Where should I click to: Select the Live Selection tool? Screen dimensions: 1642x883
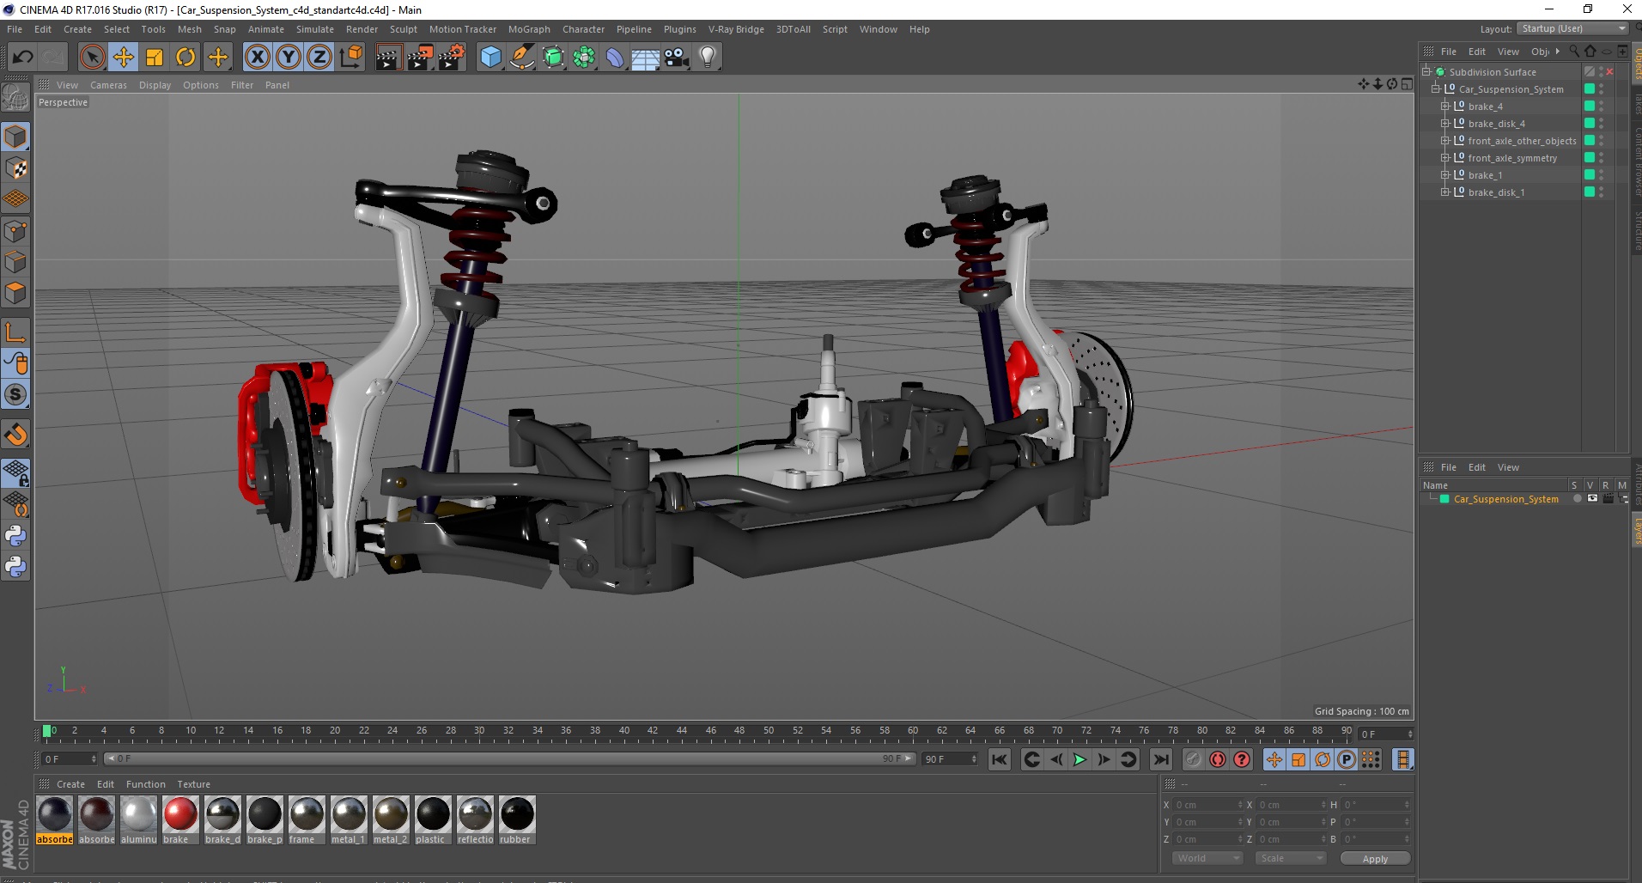coord(93,58)
